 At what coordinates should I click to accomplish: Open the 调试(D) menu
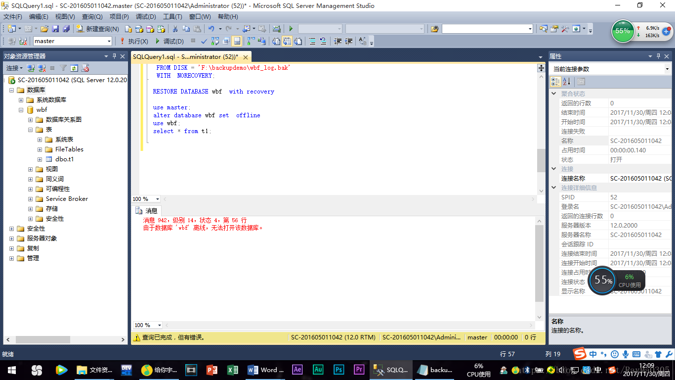(x=146, y=16)
